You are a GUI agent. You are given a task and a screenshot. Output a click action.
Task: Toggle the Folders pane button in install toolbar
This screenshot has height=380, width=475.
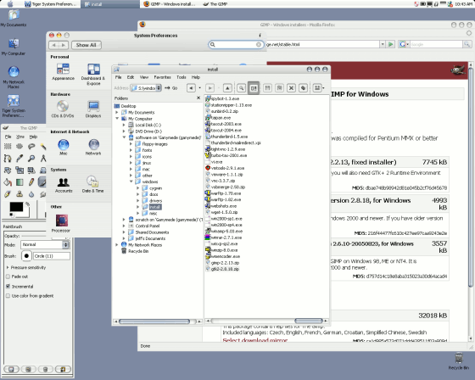pos(254,88)
